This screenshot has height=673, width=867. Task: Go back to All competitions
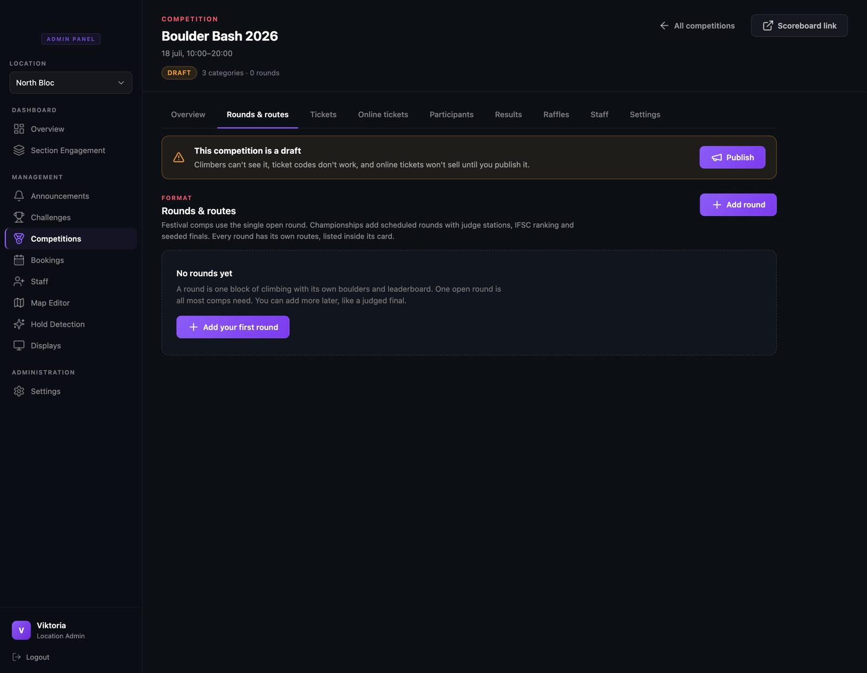click(697, 25)
